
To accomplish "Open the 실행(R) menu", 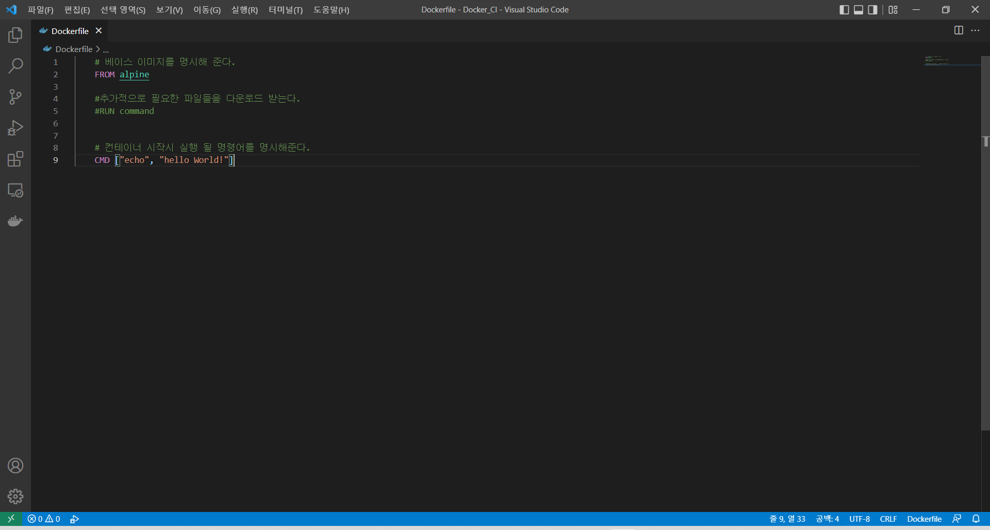I will (244, 10).
